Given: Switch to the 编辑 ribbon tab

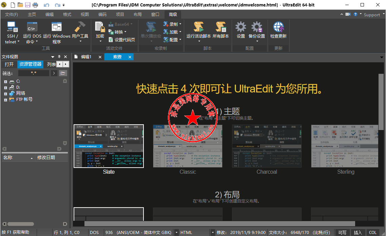Looking at the screenshot, I should click(x=50, y=15).
